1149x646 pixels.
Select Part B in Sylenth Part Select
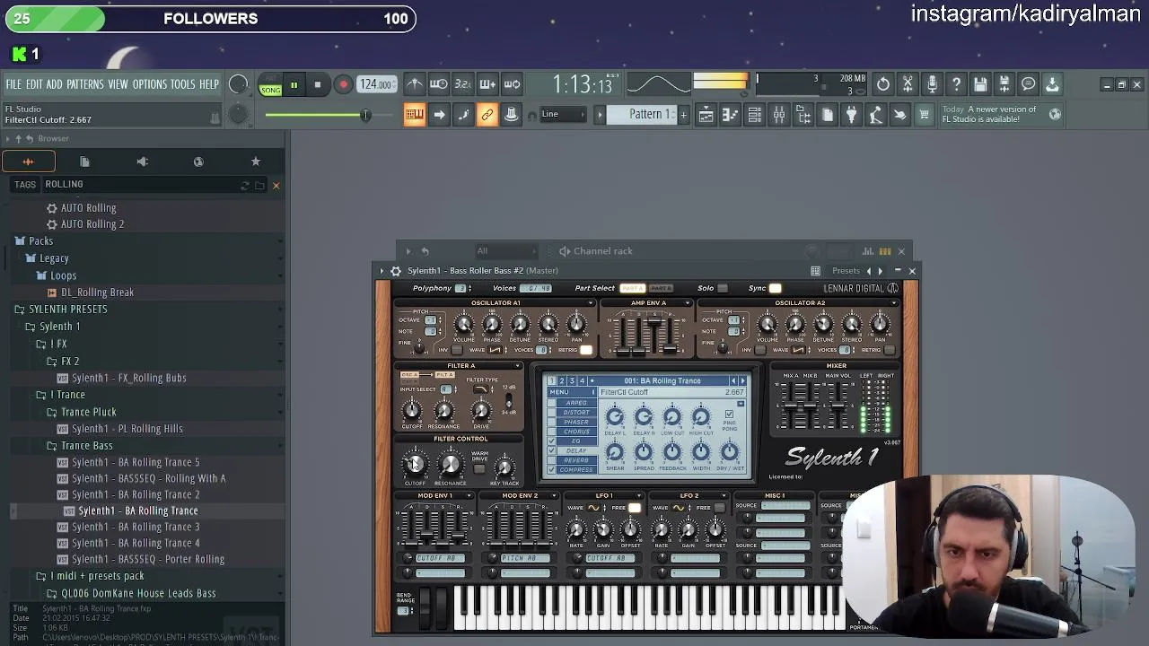coord(661,289)
